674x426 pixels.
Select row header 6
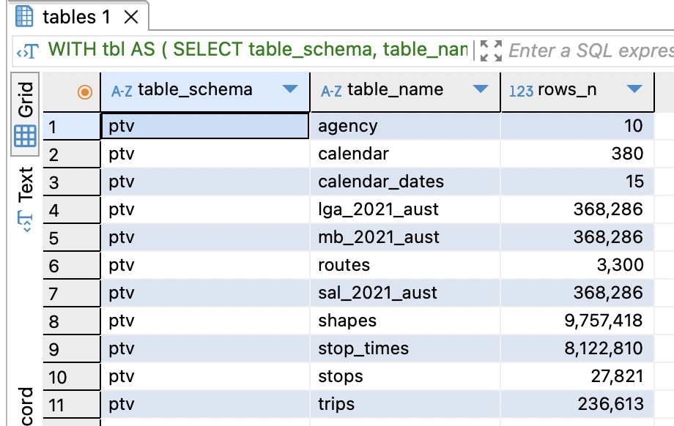[71, 266]
